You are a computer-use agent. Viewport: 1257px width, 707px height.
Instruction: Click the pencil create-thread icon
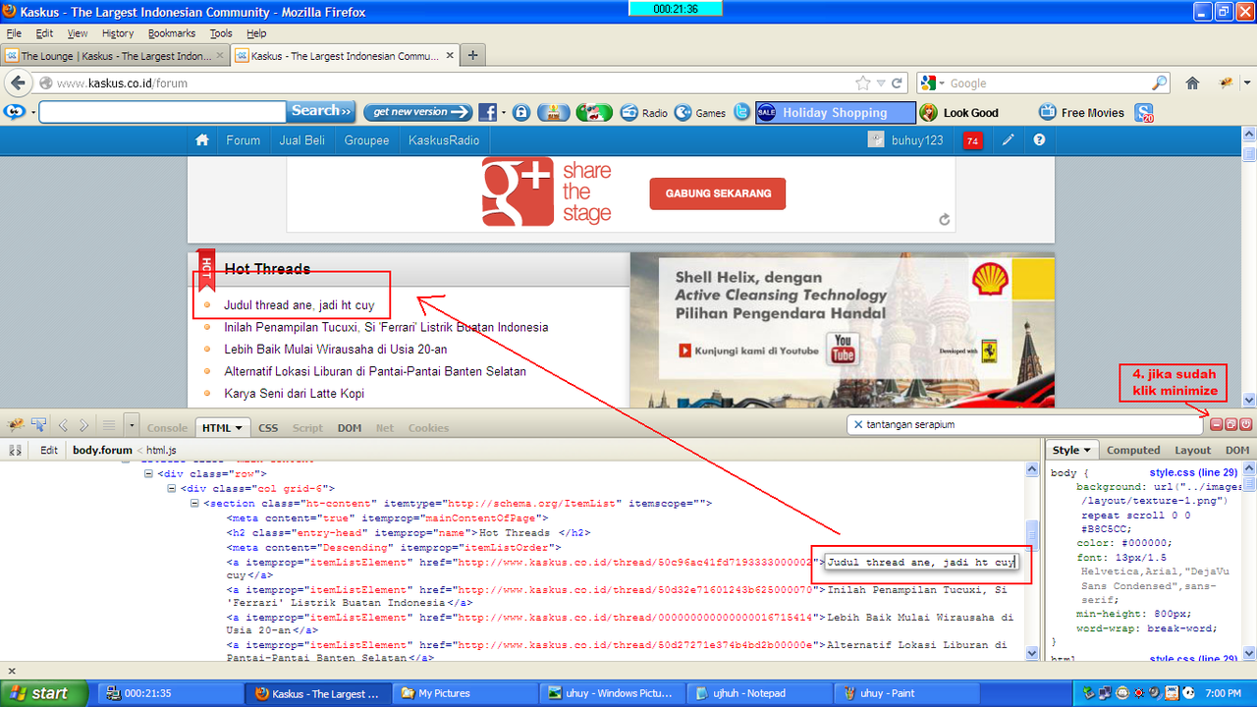click(1008, 140)
